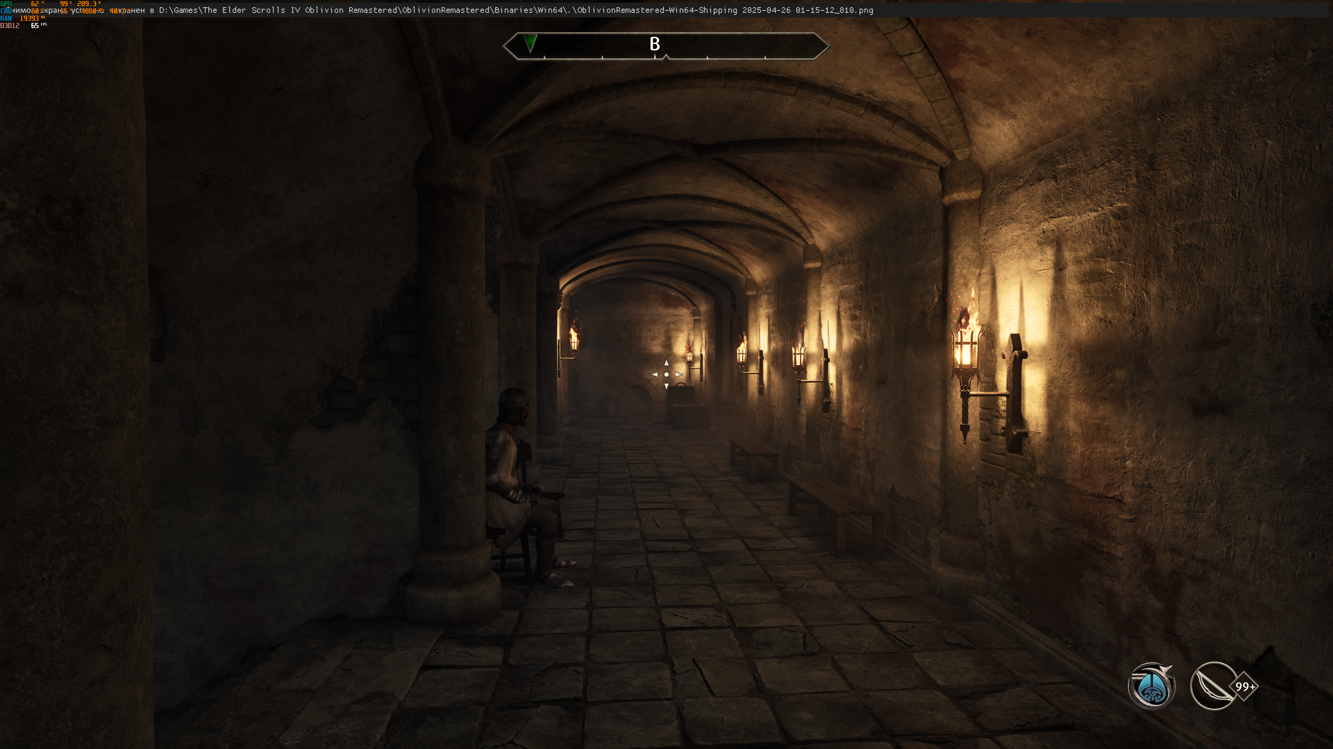Click the GPU label in overlay
1333x749 pixels.
pos(6,3)
